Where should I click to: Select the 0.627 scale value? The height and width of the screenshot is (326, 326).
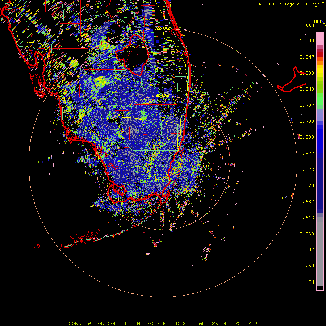(x=307, y=154)
